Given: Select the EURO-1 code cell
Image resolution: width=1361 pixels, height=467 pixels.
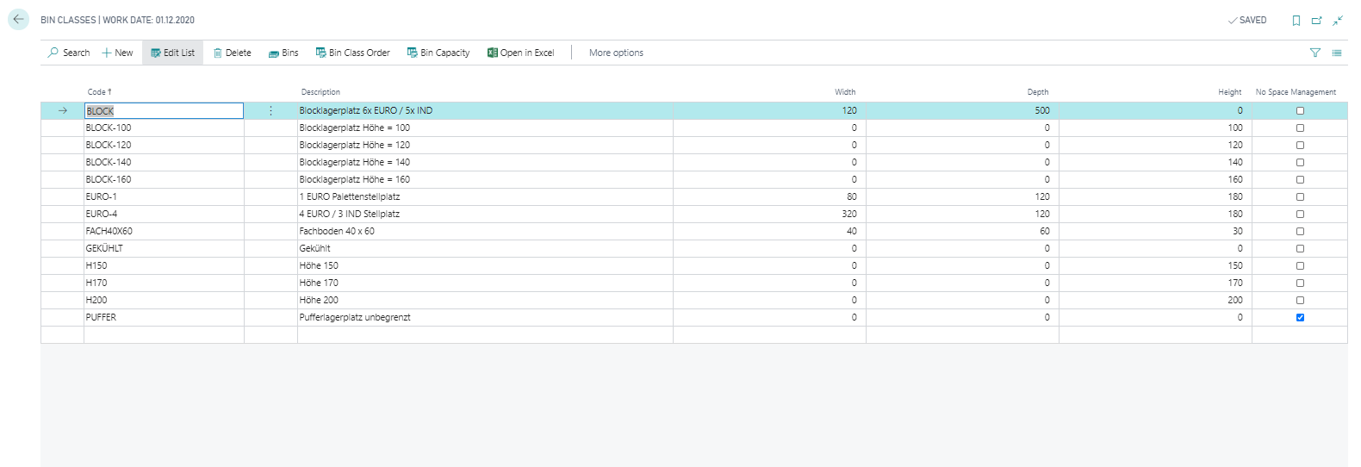Looking at the screenshot, I should pyautogui.click(x=164, y=196).
